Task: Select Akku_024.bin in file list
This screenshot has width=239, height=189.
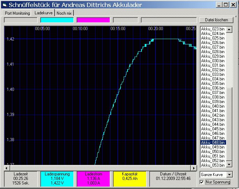Action: pos(213,34)
